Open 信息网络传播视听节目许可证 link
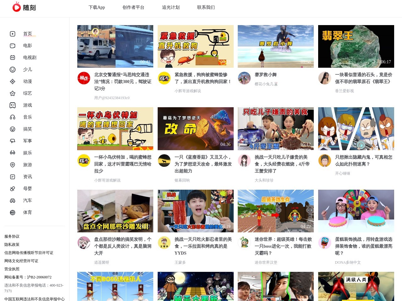The width and height of the screenshot is (402, 301). pos(29,253)
